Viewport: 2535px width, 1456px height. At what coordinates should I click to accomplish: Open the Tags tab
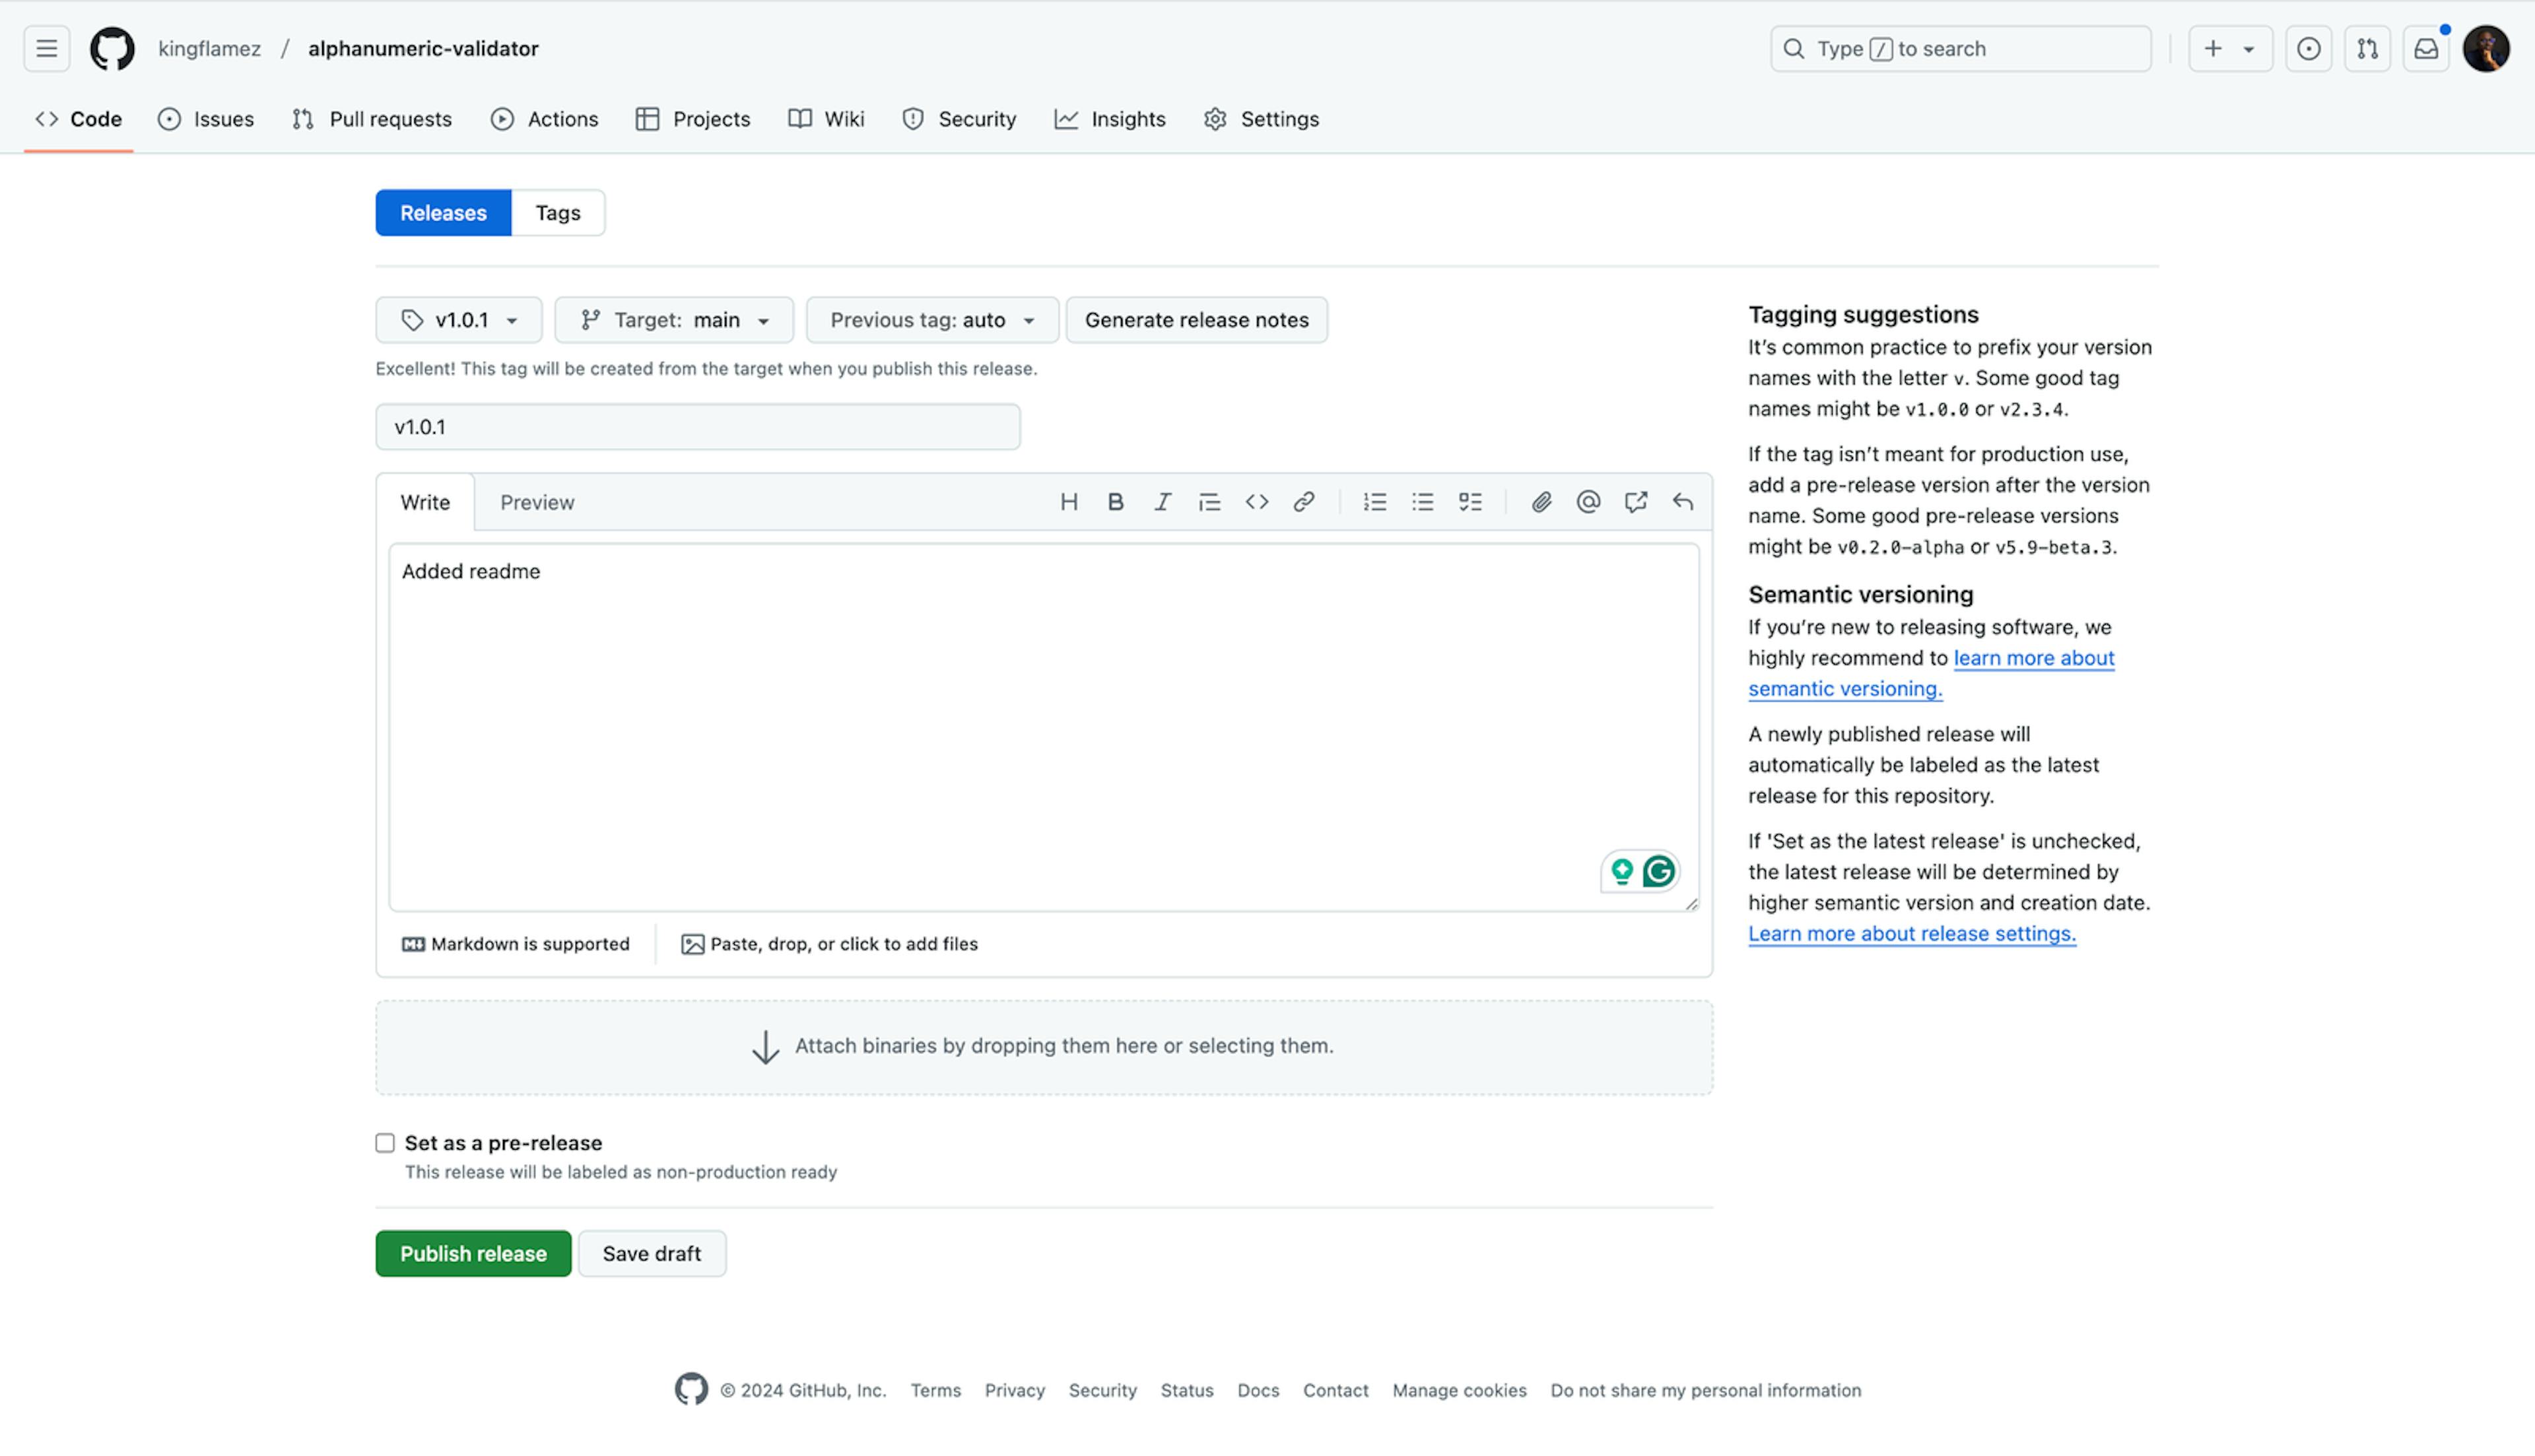pos(557,213)
